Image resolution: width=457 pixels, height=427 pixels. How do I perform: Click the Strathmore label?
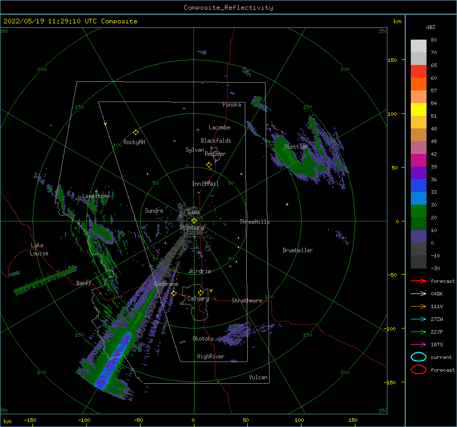click(x=247, y=301)
